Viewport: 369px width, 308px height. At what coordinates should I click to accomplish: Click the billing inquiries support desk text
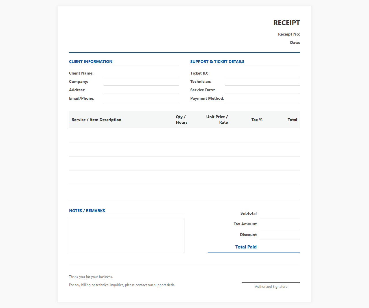coord(122,285)
